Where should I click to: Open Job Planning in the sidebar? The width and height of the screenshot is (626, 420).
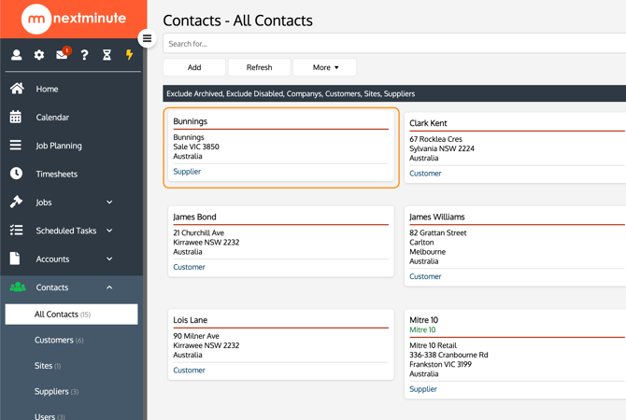point(58,146)
